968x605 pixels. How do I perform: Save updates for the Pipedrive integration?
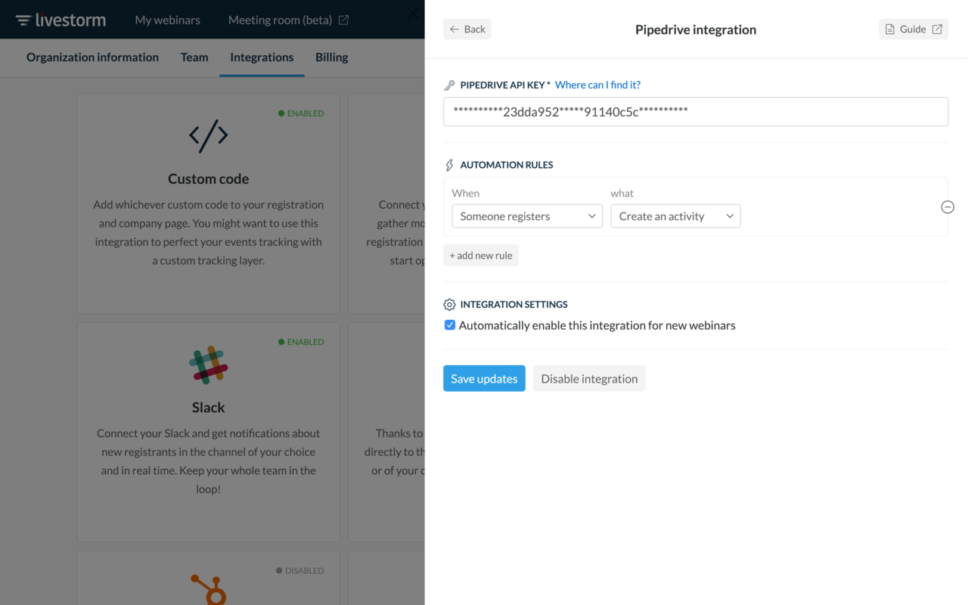484,378
